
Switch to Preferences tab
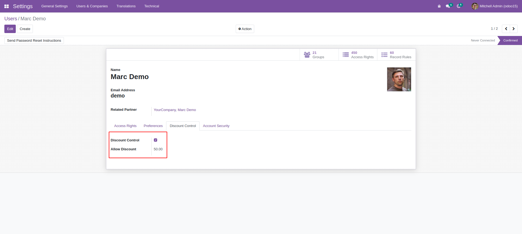point(153,126)
